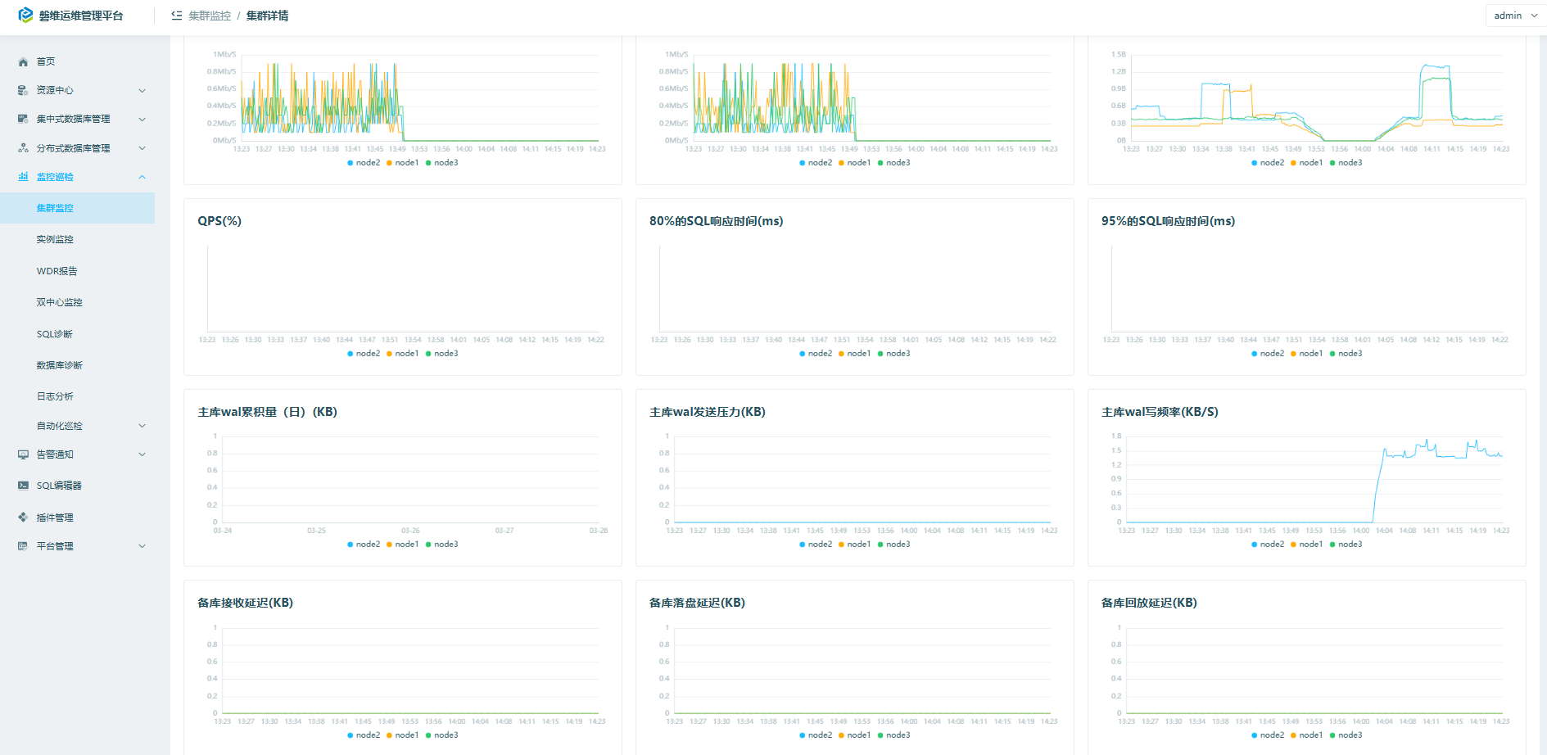The image size is (1547, 755).
Task: Click the 磐维运维管理平台 platform title
Action: (81, 16)
